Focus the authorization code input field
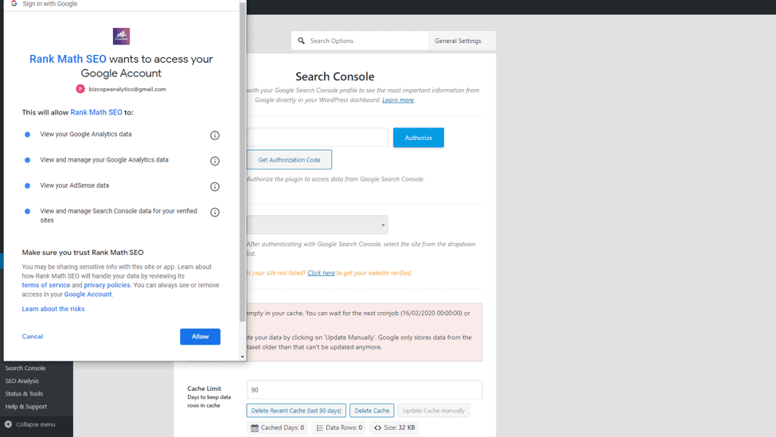The width and height of the screenshot is (776, 437). tap(318, 137)
